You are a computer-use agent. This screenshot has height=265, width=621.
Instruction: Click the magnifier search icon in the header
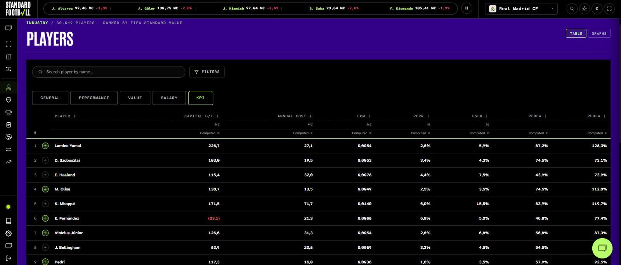pyautogui.click(x=572, y=9)
